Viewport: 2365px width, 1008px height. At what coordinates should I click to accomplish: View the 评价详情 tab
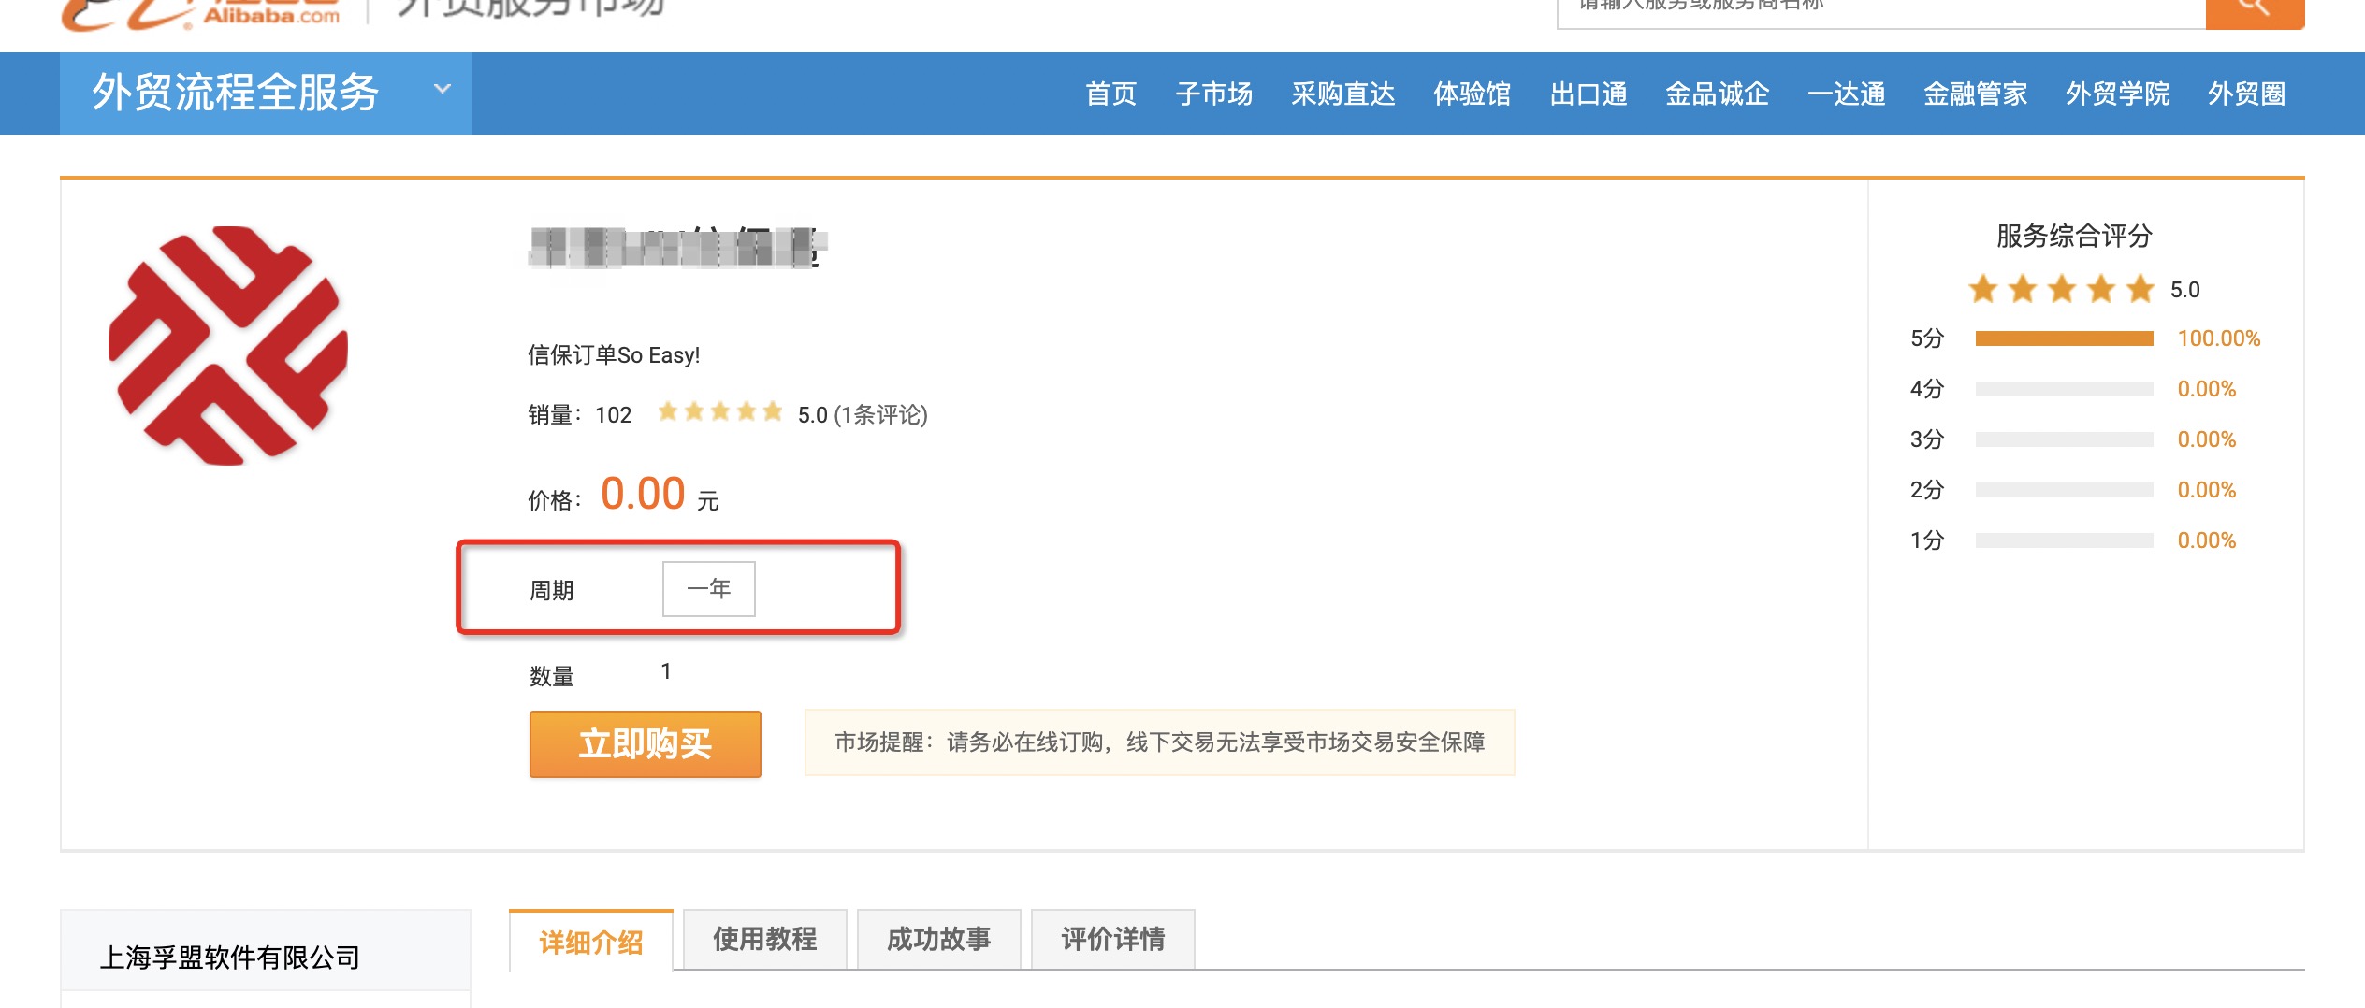pyautogui.click(x=1112, y=939)
